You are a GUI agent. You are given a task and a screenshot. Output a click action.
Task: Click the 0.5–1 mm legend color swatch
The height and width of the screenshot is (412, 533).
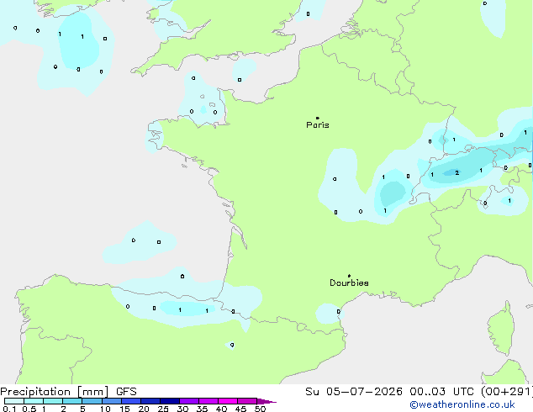[x=34, y=401]
